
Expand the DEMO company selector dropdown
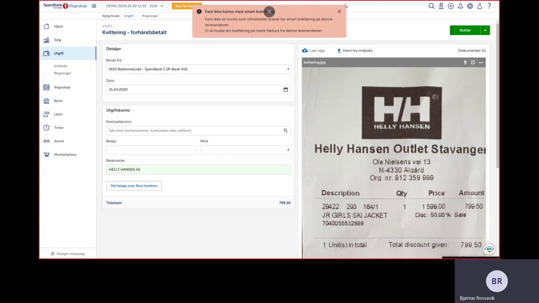pos(135,6)
